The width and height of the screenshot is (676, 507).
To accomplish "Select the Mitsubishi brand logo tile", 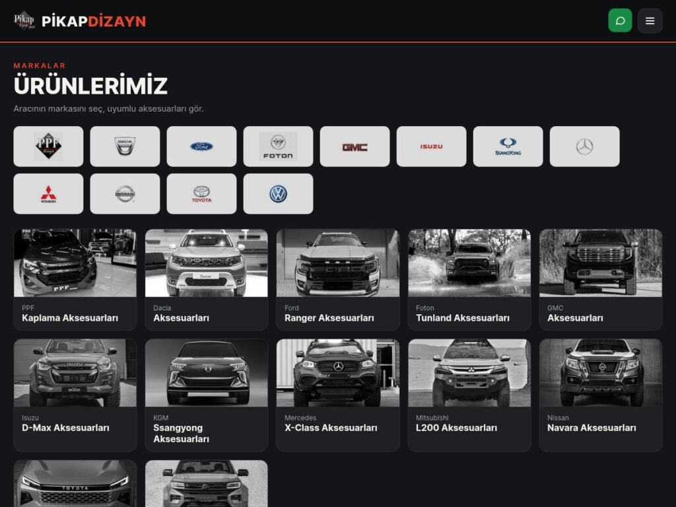I will click(48, 193).
